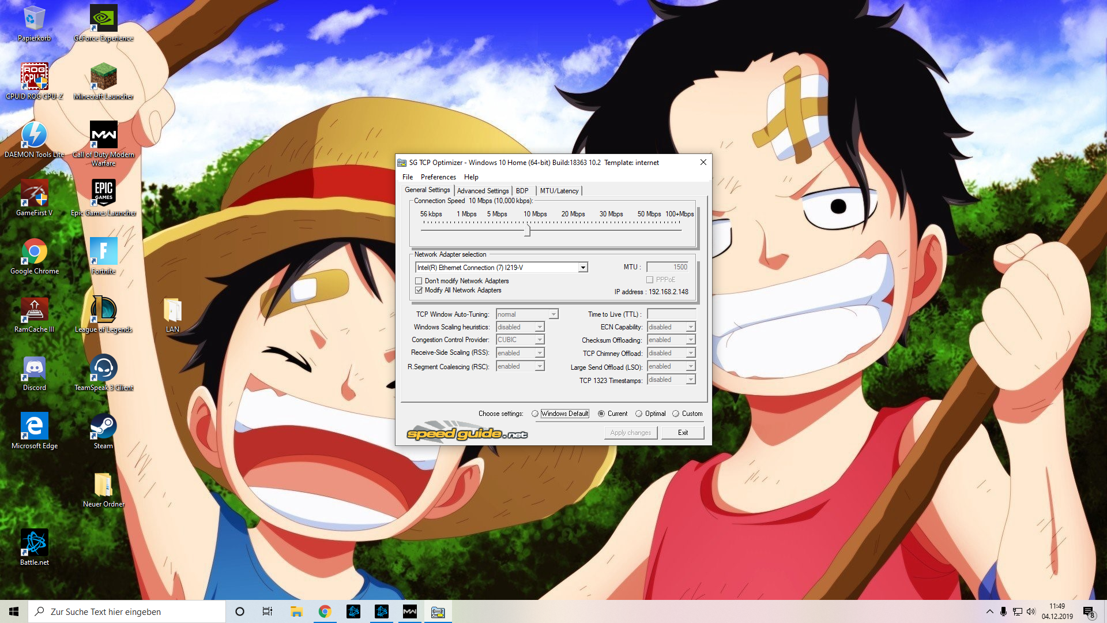This screenshot has width=1107, height=623.
Task: Check Don't modify Network Adapters
Action: [419, 281]
